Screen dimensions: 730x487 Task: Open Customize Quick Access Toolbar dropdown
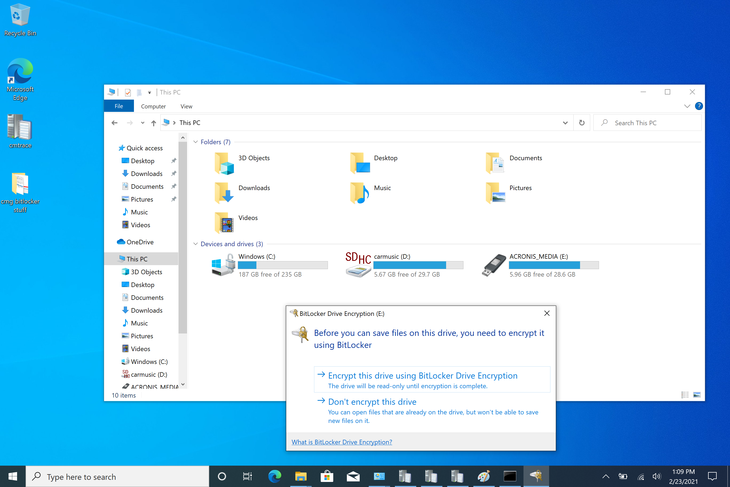[150, 93]
